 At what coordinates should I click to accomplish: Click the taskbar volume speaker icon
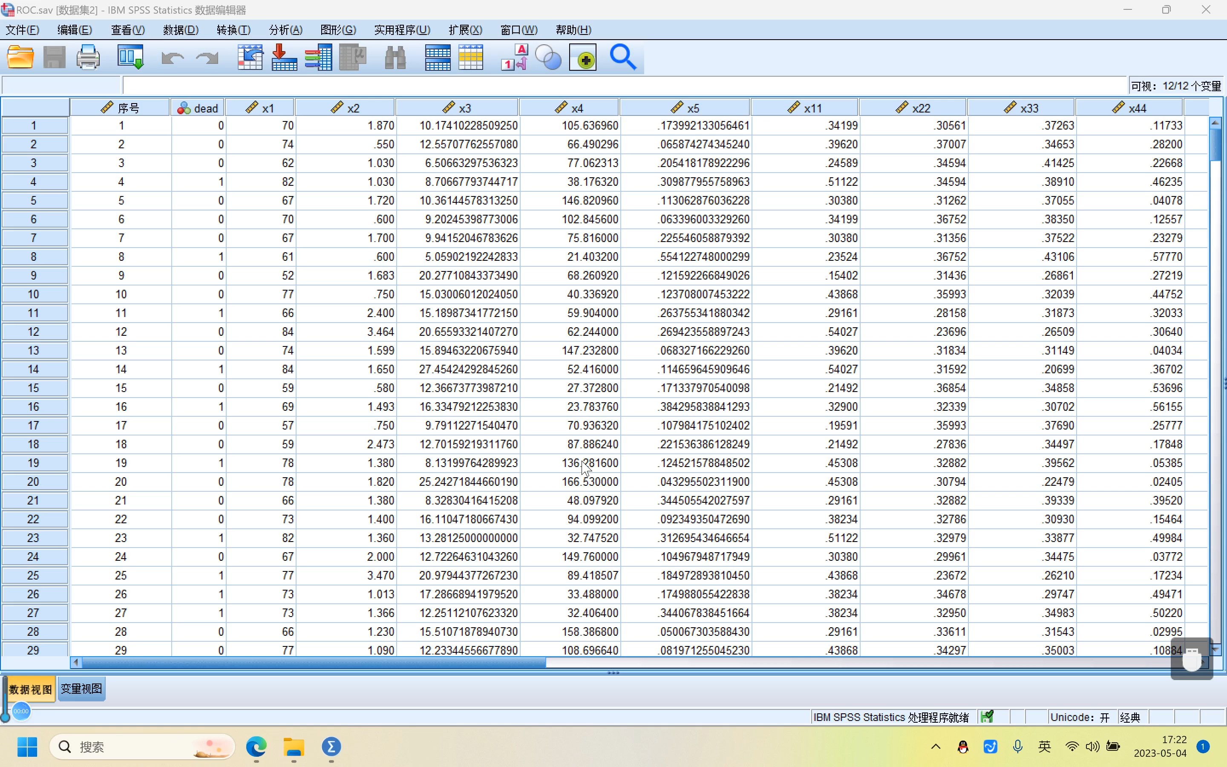pyautogui.click(x=1092, y=747)
